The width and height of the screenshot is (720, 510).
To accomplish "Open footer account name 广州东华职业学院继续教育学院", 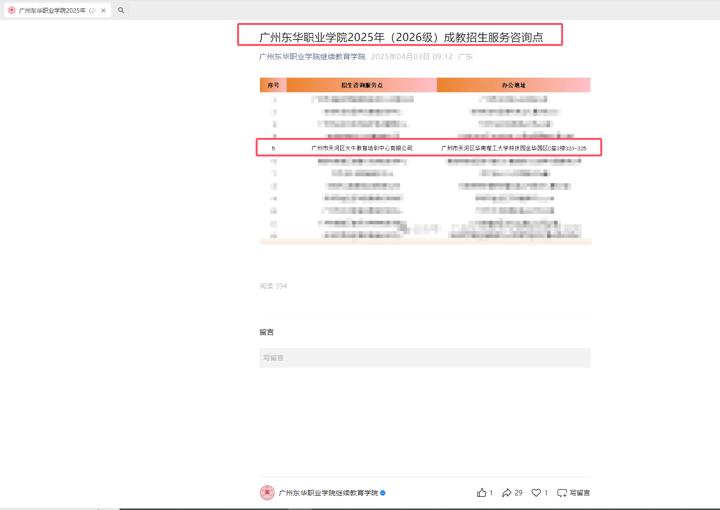I will point(328,493).
